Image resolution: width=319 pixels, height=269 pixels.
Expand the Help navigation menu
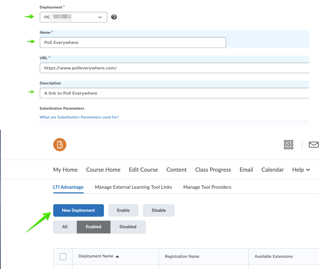click(301, 170)
